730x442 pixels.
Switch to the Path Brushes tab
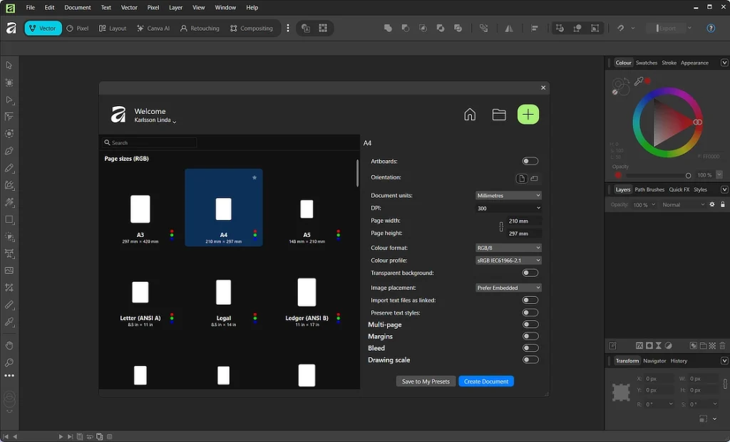pos(649,189)
